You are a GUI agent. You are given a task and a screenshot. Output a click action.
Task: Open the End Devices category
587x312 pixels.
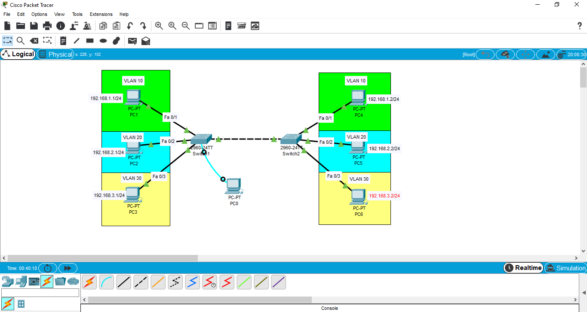pyautogui.click(x=20, y=282)
